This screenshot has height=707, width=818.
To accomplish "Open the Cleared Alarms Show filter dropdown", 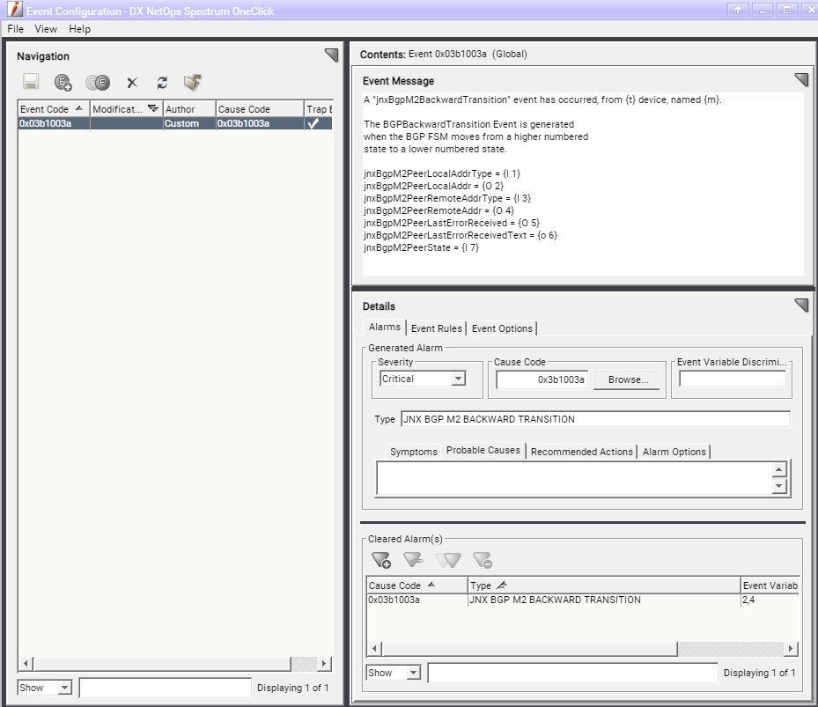I will [413, 673].
